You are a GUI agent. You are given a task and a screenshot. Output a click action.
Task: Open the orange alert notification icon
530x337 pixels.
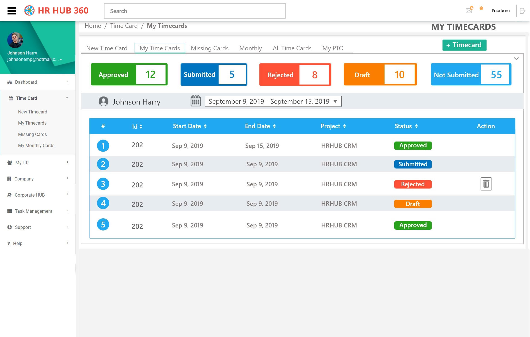tap(481, 8)
